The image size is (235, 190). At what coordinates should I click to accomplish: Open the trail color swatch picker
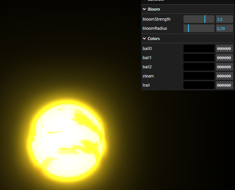tap(199, 85)
